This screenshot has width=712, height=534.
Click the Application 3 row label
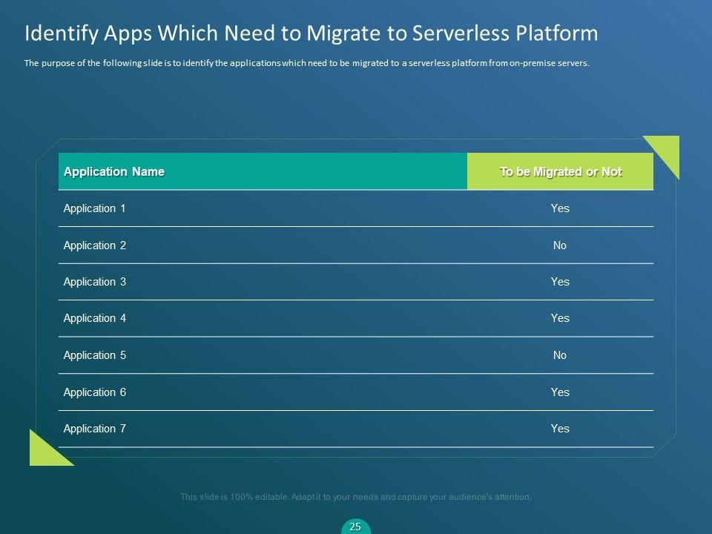click(x=94, y=282)
